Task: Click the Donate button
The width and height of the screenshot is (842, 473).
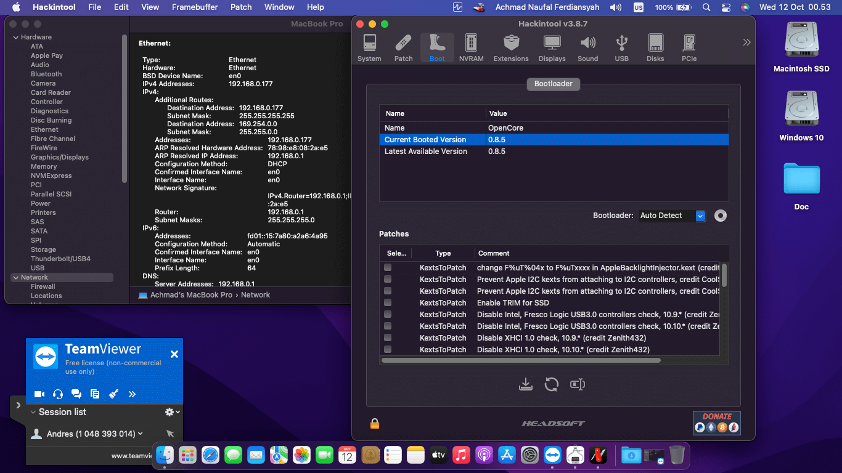Action: pyautogui.click(x=717, y=422)
